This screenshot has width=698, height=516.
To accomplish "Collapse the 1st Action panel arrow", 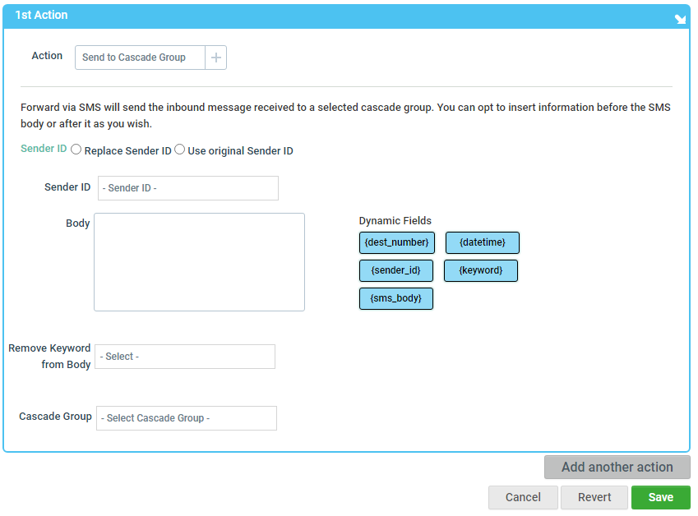I will point(680,19).
